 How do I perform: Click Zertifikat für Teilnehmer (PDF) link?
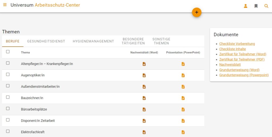[x=242, y=59]
